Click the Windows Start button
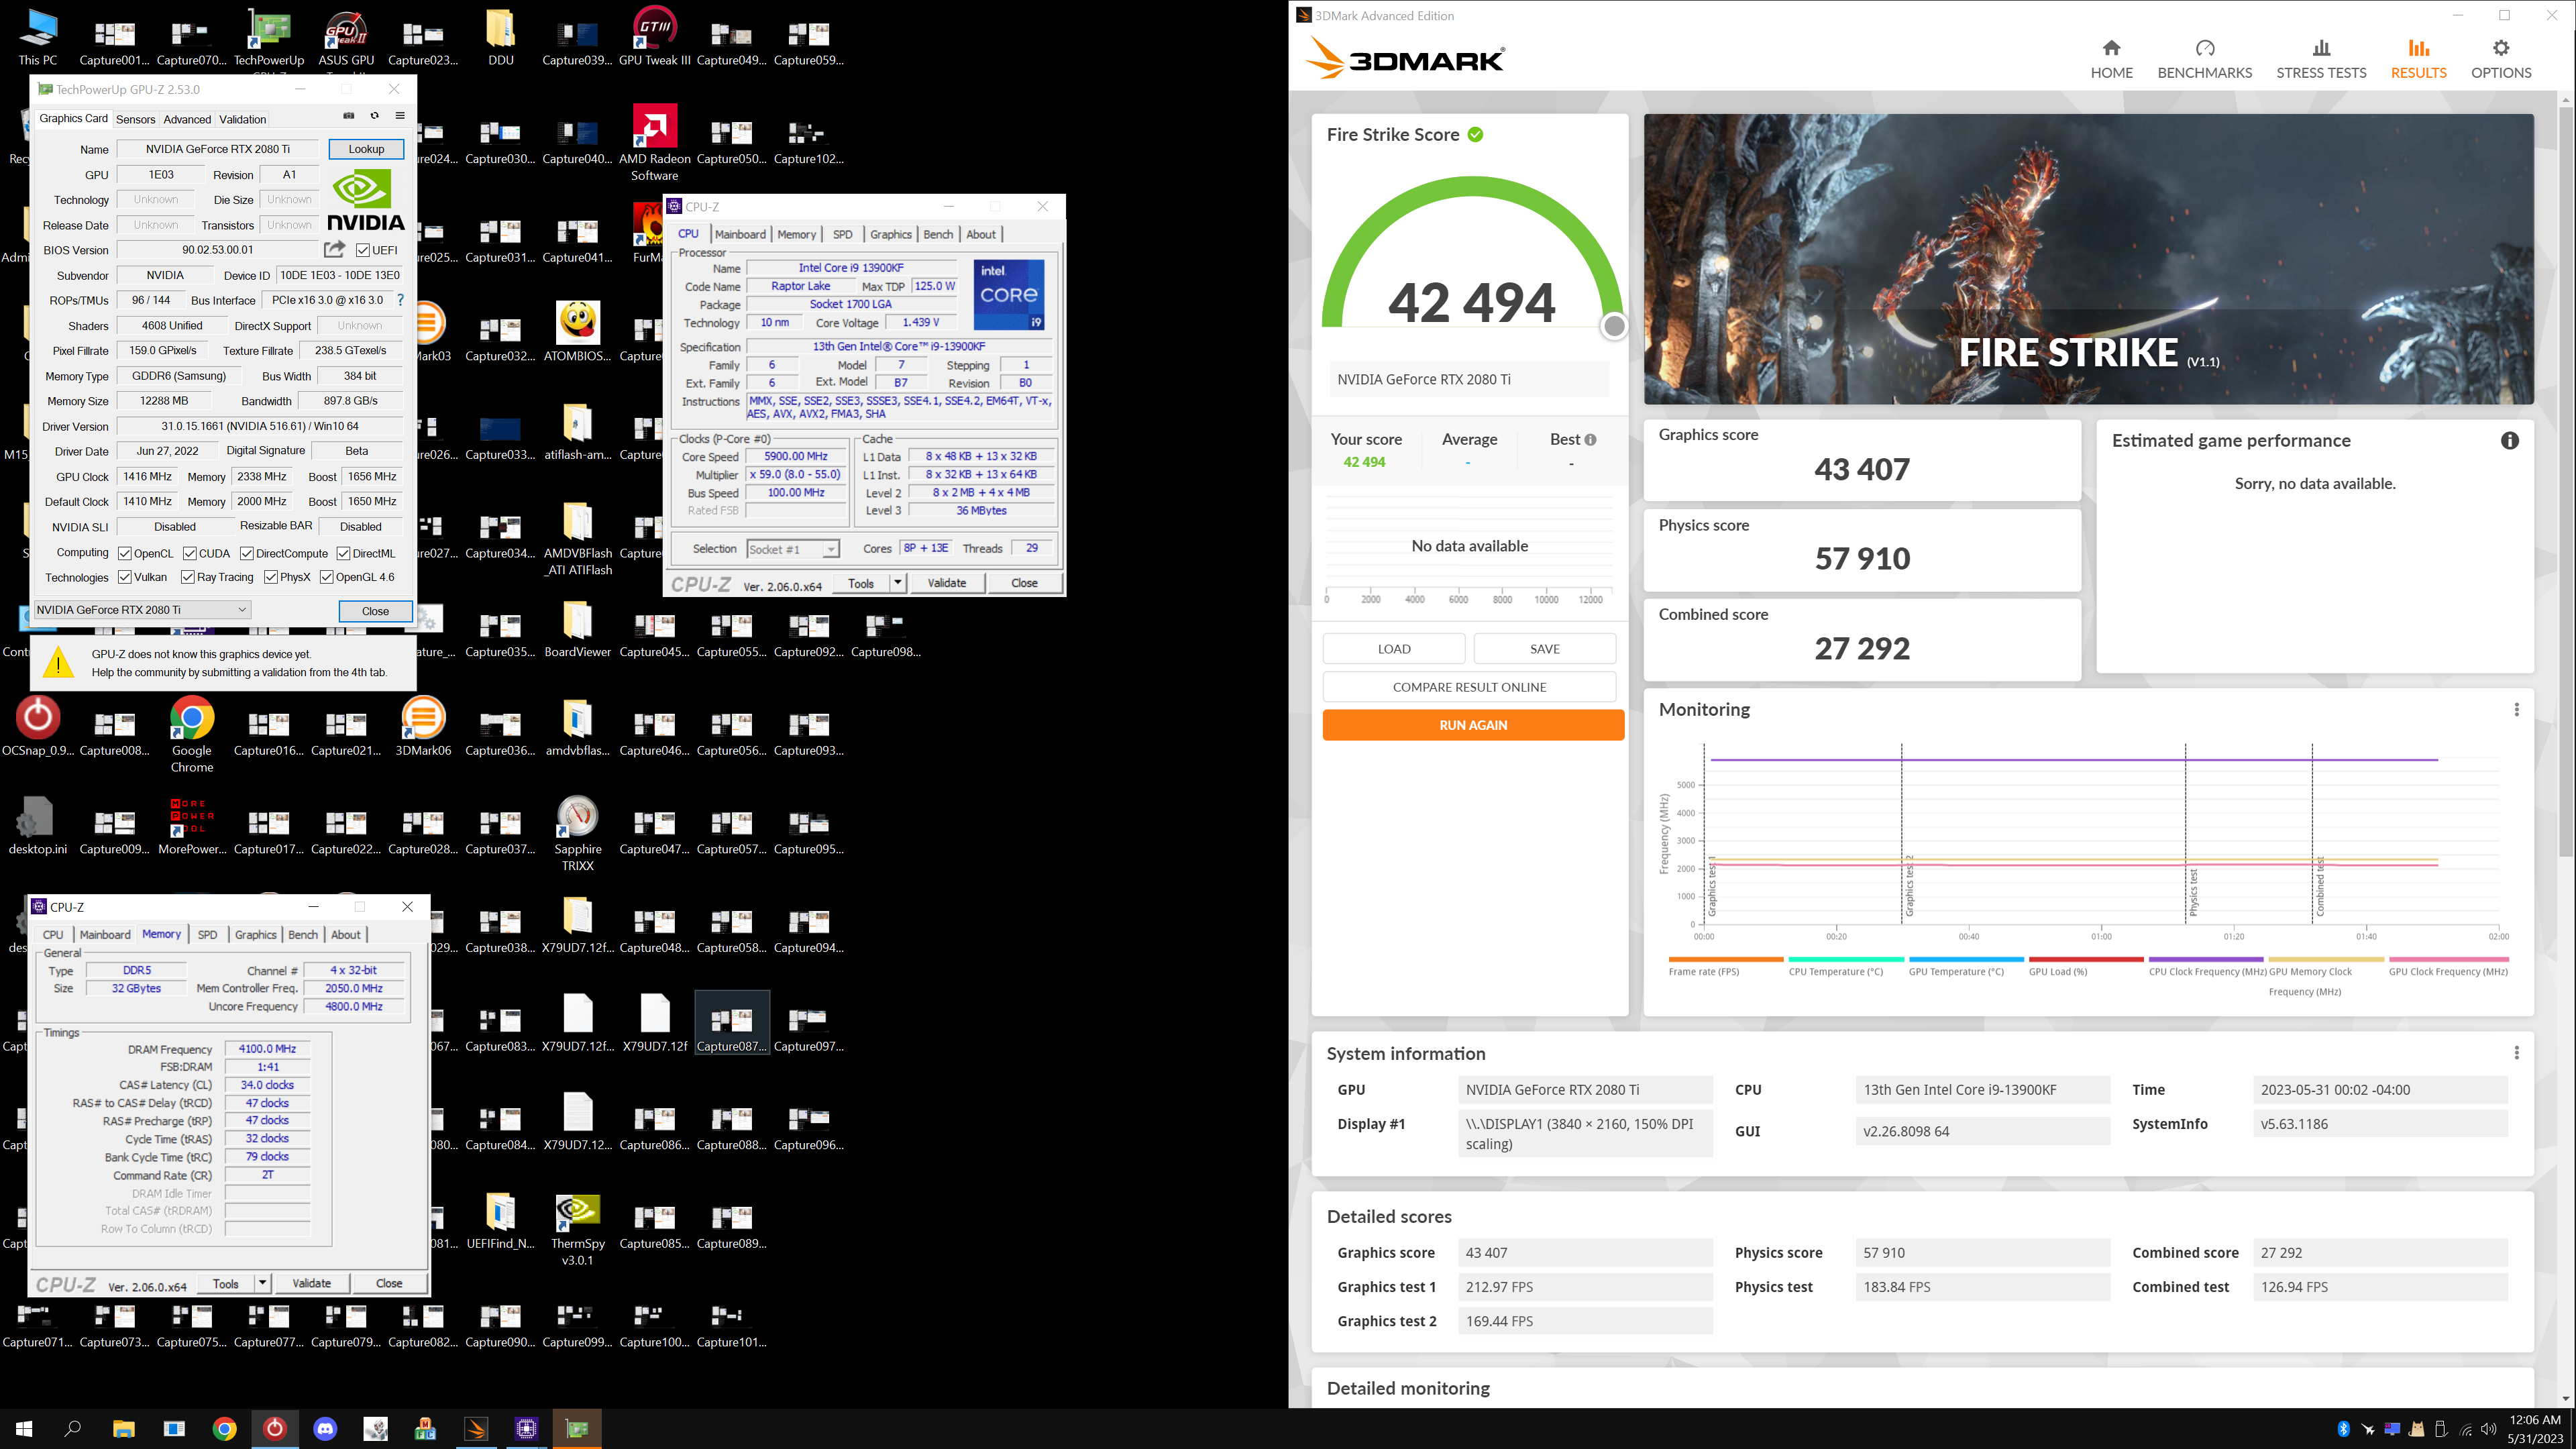This screenshot has height=1449, width=2576. pos(24,1428)
